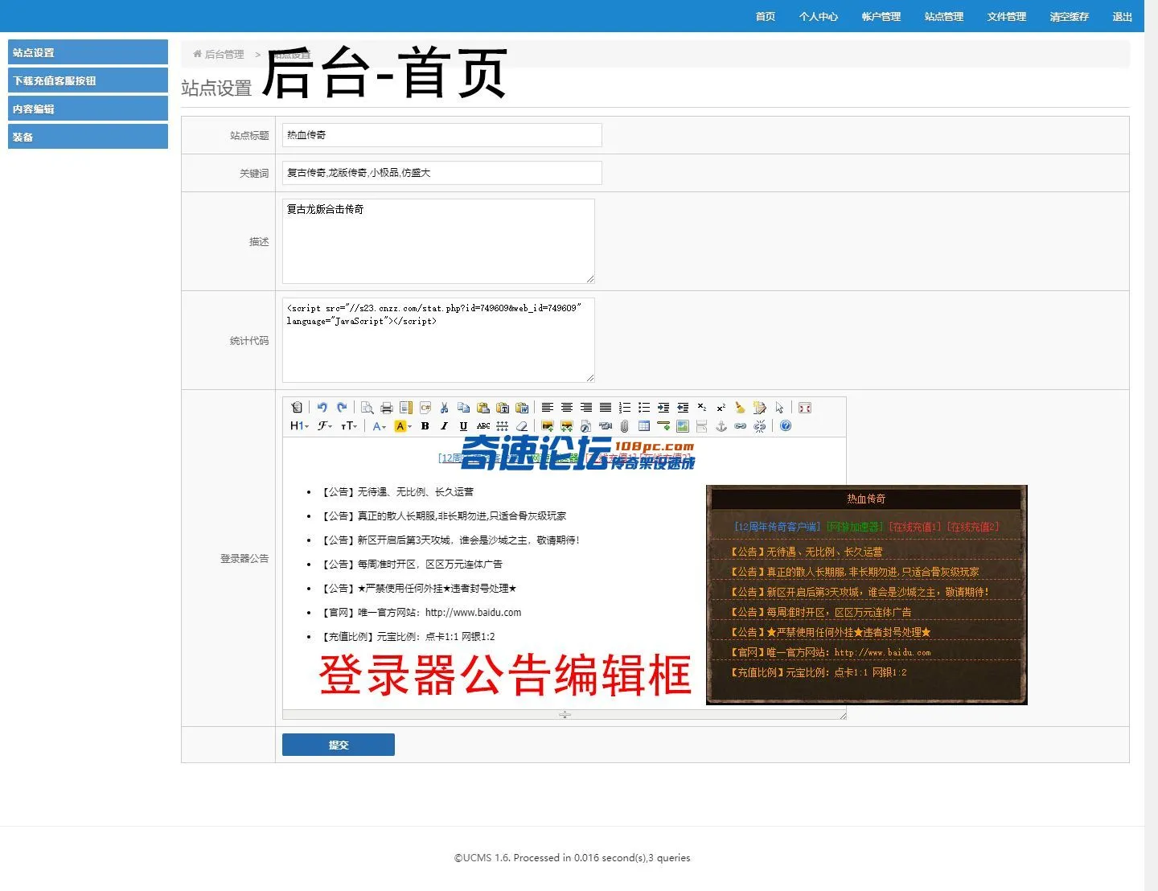This screenshot has height=891, width=1158.
Task: Open 站点管理 in top navigation
Action: (944, 17)
